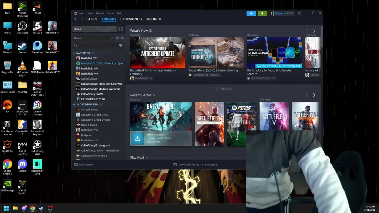The image size is (379, 213).
Task: Click the gear icon next to What's New
Action: coord(150,30)
